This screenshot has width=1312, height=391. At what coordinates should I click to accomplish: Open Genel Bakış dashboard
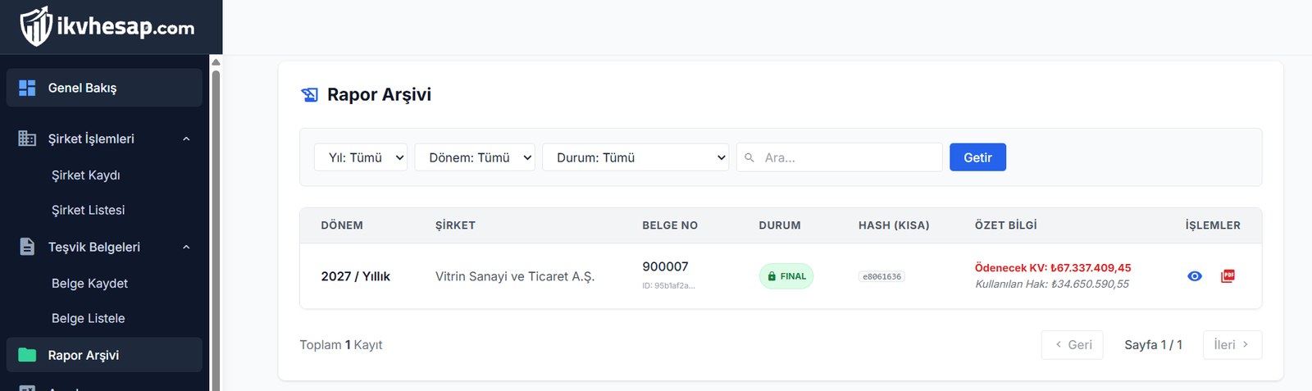point(104,88)
